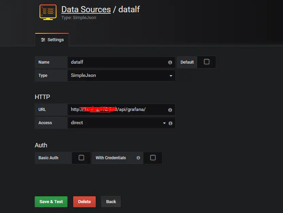Click the Auth section heading
The height and width of the screenshot is (213, 283).
click(41, 145)
